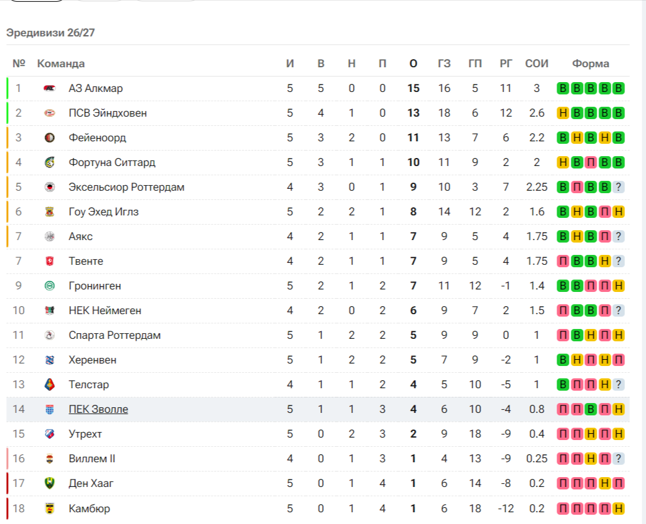The height and width of the screenshot is (524, 646).
Task: Click the unknown form badge for Аякс
Action: [618, 236]
